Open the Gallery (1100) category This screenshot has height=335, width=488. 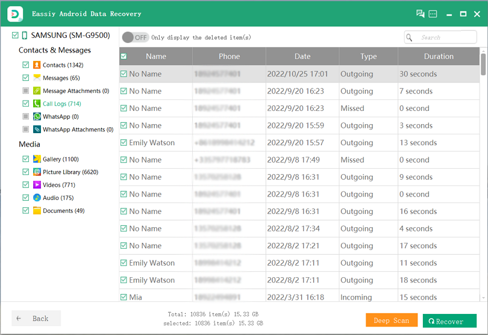(x=61, y=159)
